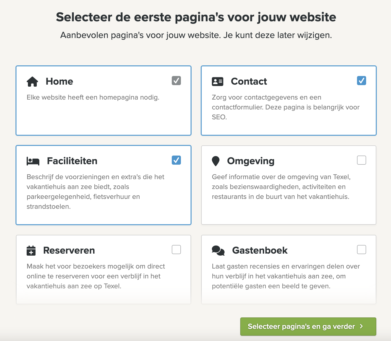391x341 pixels.
Task: Click the calendar plus icon beside Reserveren
Action: pyautogui.click(x=31, y=251)
